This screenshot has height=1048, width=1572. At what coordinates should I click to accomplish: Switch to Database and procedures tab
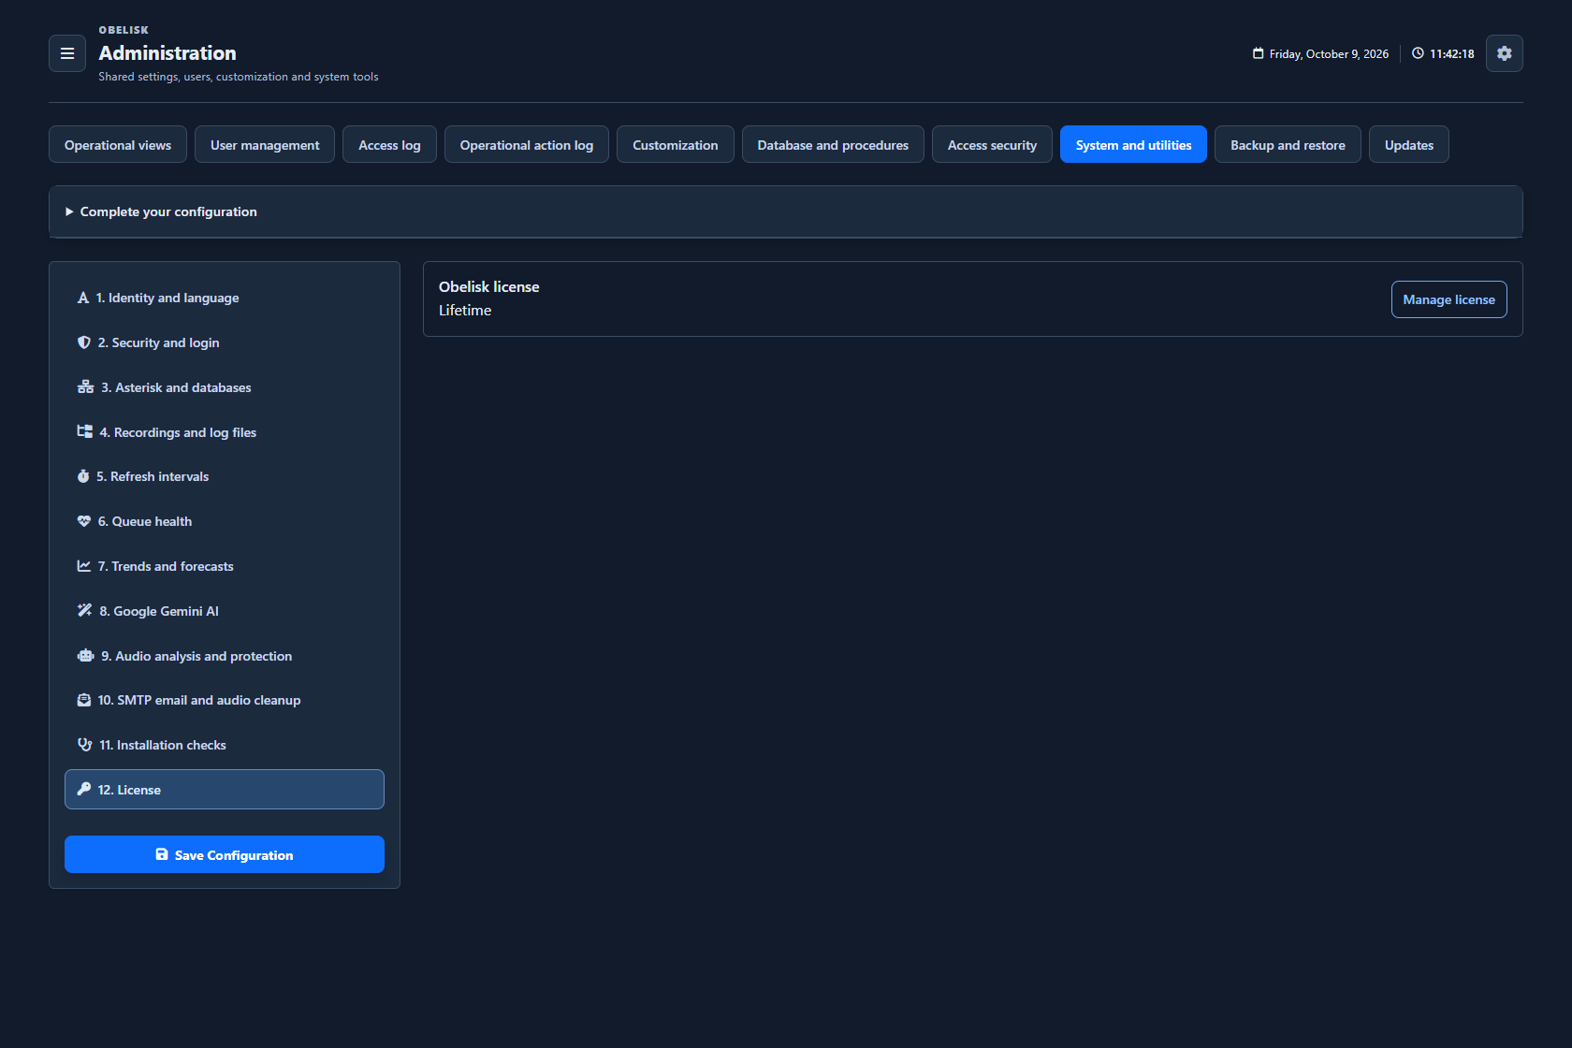[833, 145]
